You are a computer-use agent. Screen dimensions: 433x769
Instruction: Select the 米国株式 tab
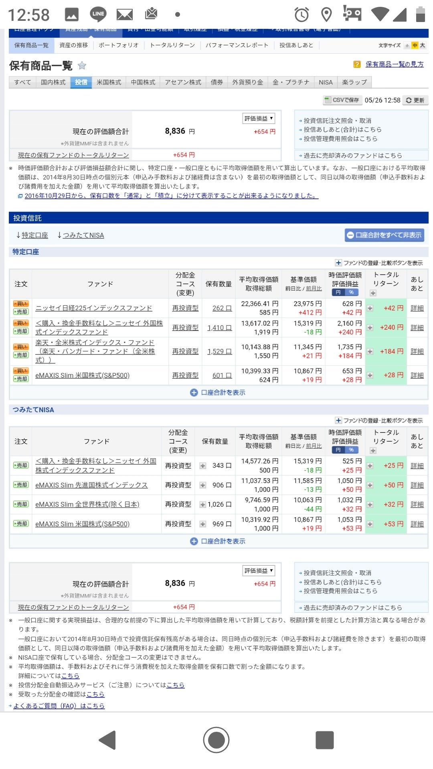point(109,82)
